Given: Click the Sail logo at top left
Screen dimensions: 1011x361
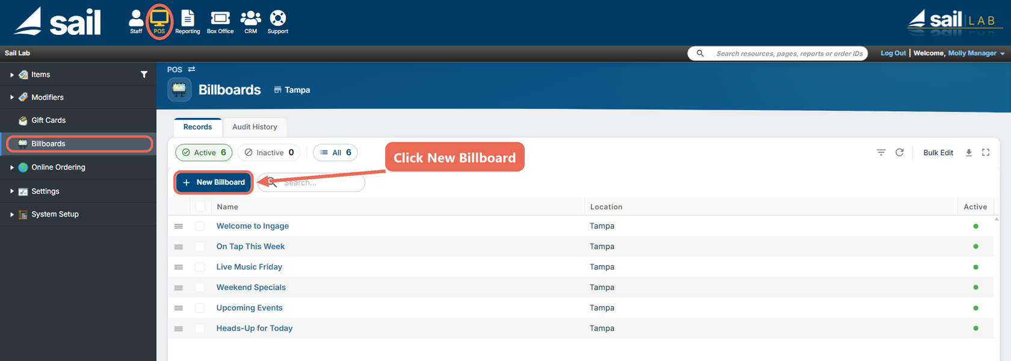Looking at the screenshot, I should [x=57, y=22].
